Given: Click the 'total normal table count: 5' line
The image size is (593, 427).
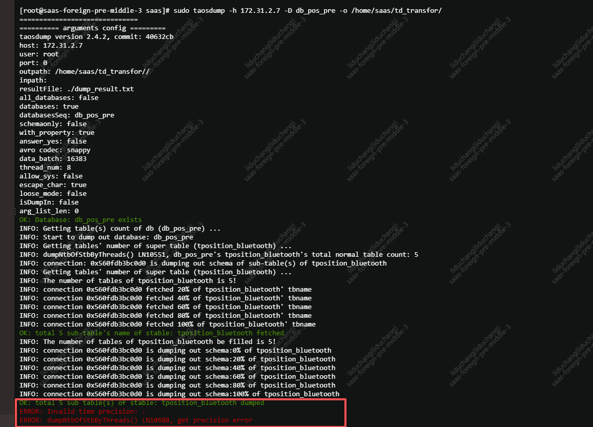Looking at the screenshot, I should coord(218,254).
